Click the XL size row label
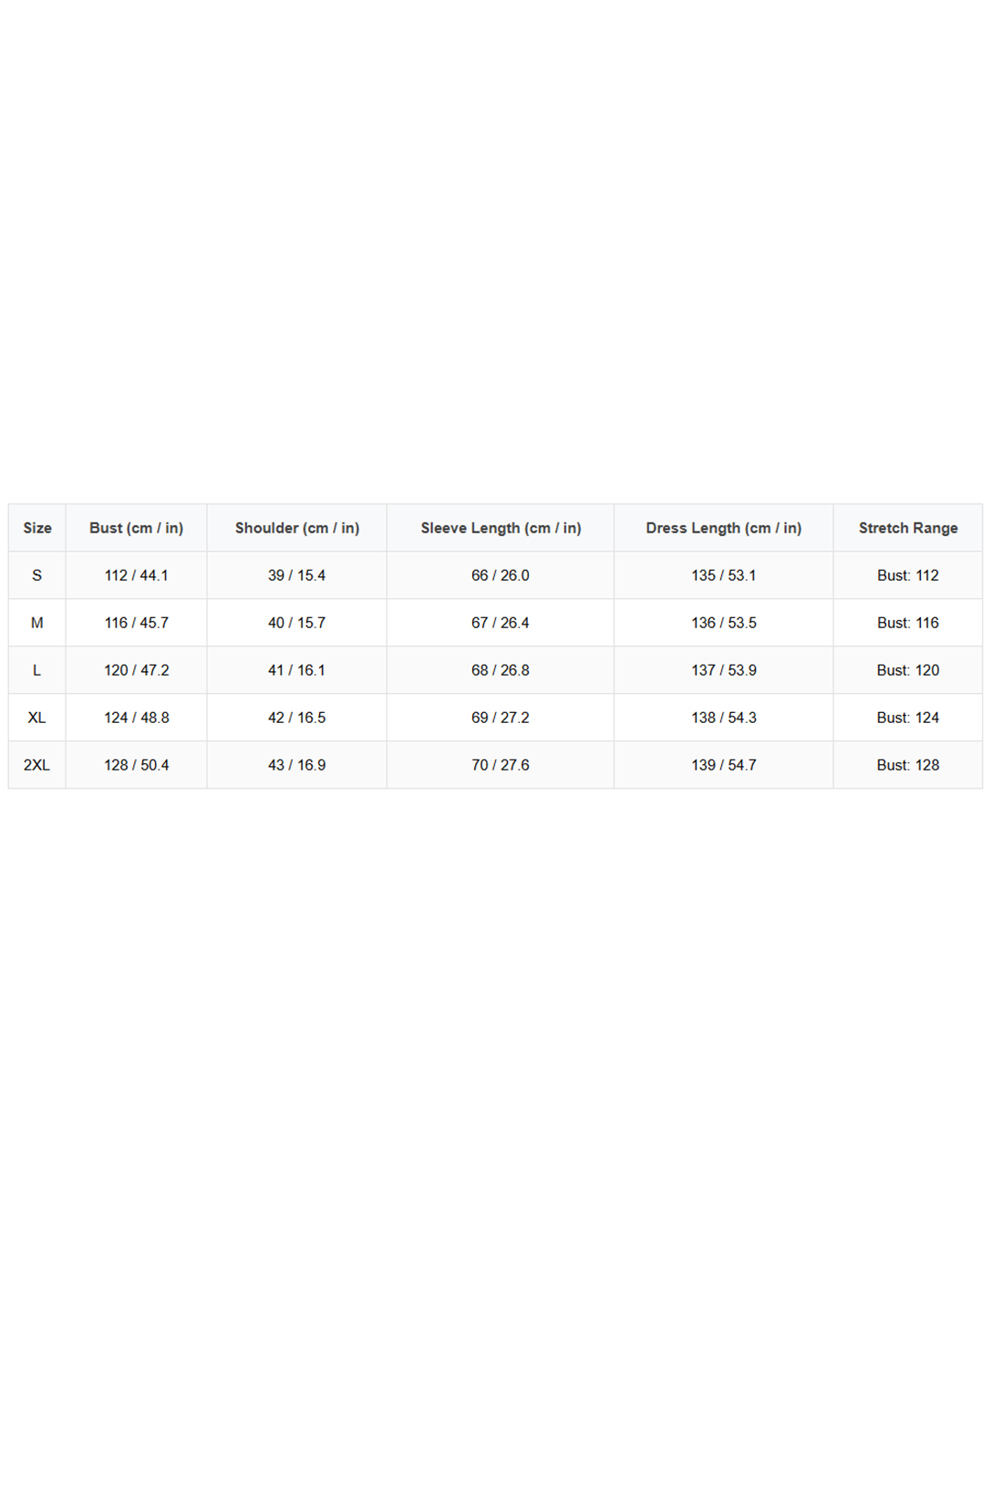 coord(37,718)
